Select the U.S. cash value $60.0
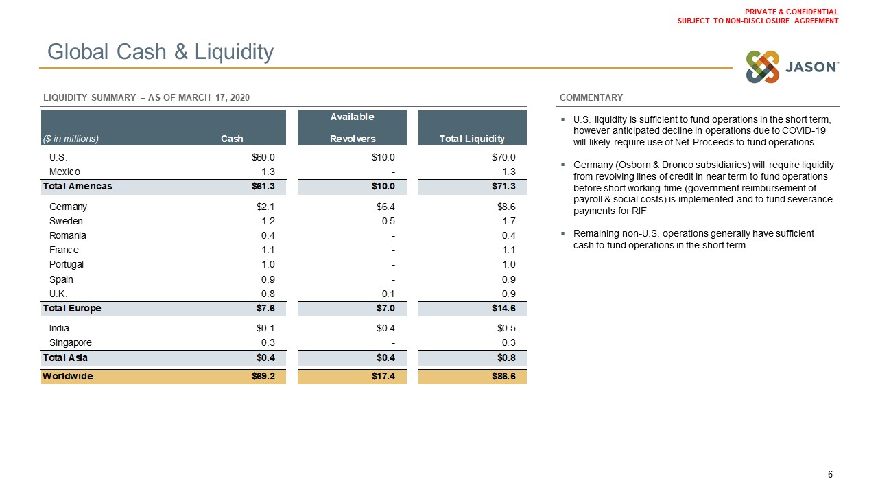Image resolution: width=878 pixels, height=494 pixels. pos(263,157)
